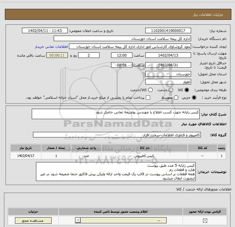Open the اعلام وضعیت مجوز dropdown
The image size is (235, 227).
[x=121, y=220]
